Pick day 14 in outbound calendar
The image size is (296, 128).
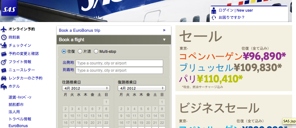99,116
